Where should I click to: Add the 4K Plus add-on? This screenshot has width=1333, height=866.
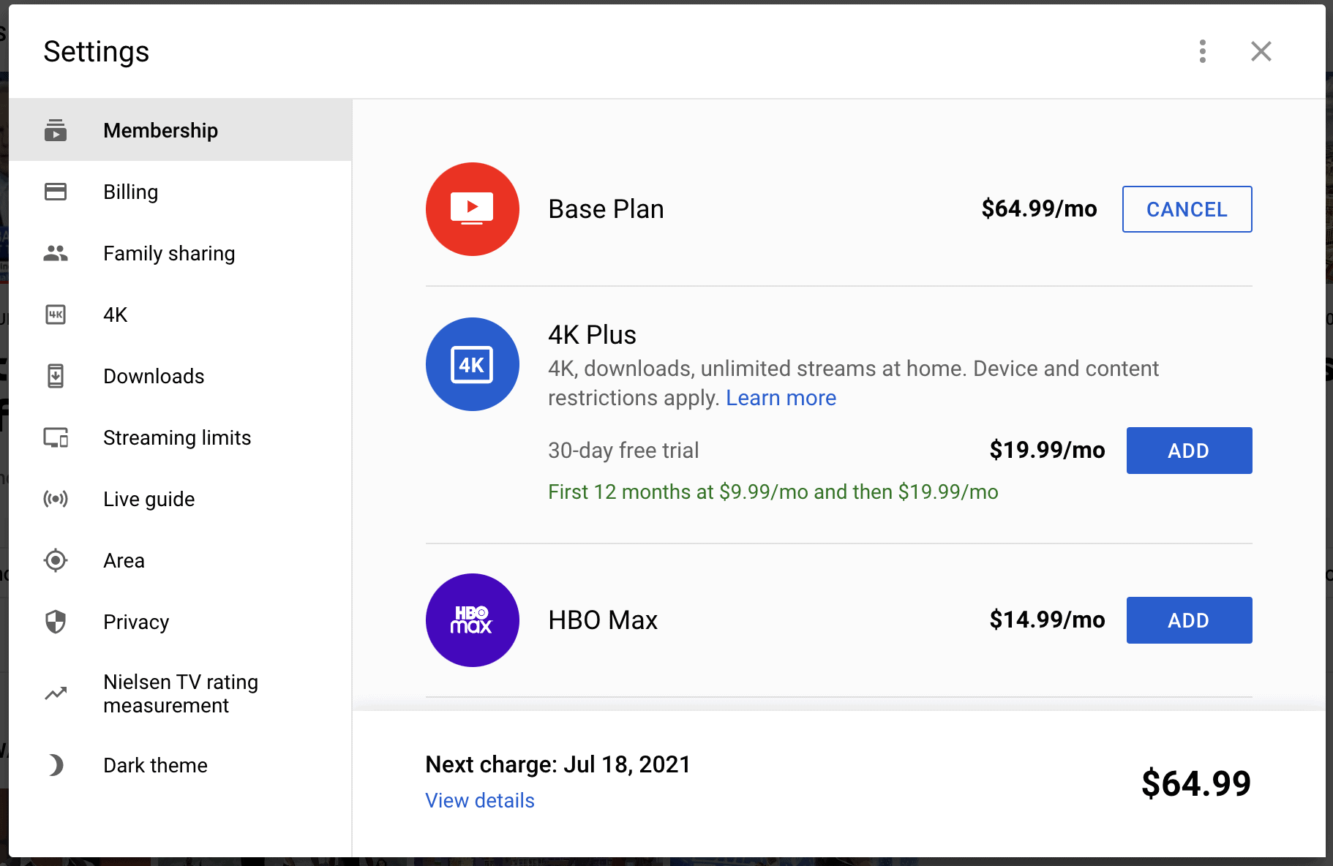click(1188, 451)
